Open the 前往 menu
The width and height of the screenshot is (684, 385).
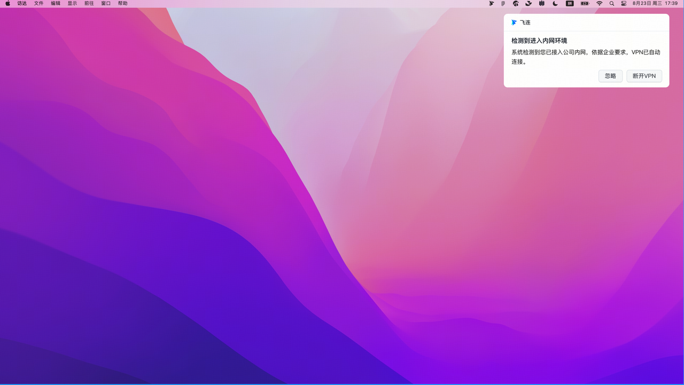click(89, 3)
